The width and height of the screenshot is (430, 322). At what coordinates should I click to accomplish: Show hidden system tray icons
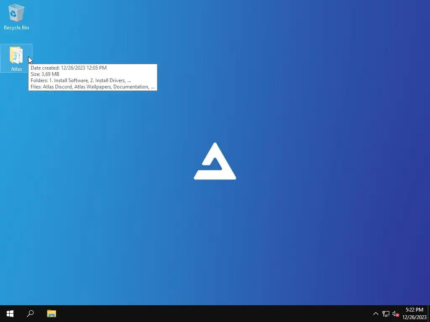tap(376, 314)
